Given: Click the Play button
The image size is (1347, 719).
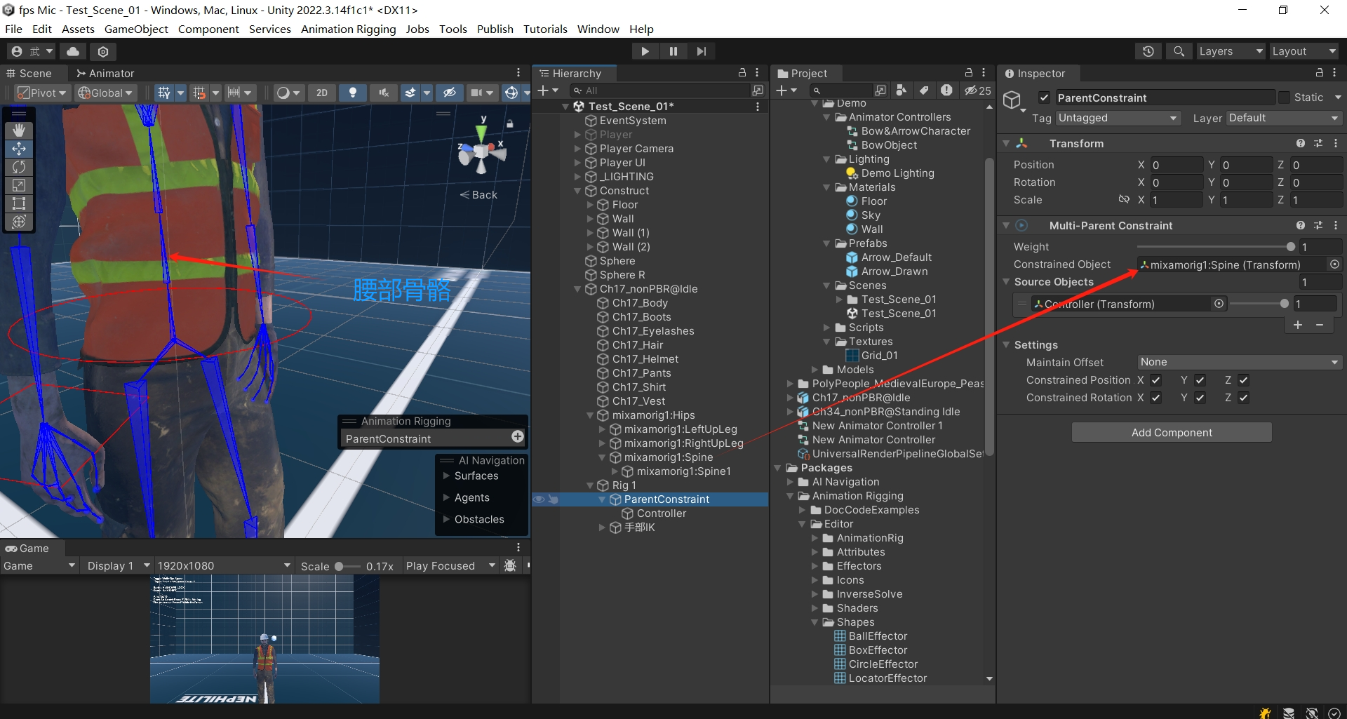Looking at the screenshot, I should pos(645,51).
